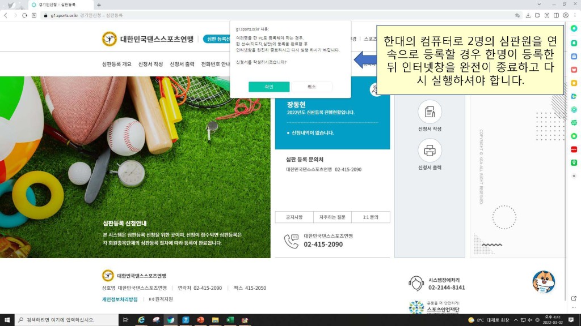Click the 신청서 출력 printer icon
The height and width of the screenshot is (326, 581).
pyautogui.click(x=430, y=151)
